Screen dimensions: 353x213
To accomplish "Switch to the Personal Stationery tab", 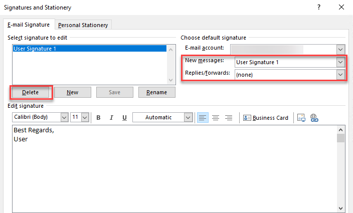I will pos(83,25).
